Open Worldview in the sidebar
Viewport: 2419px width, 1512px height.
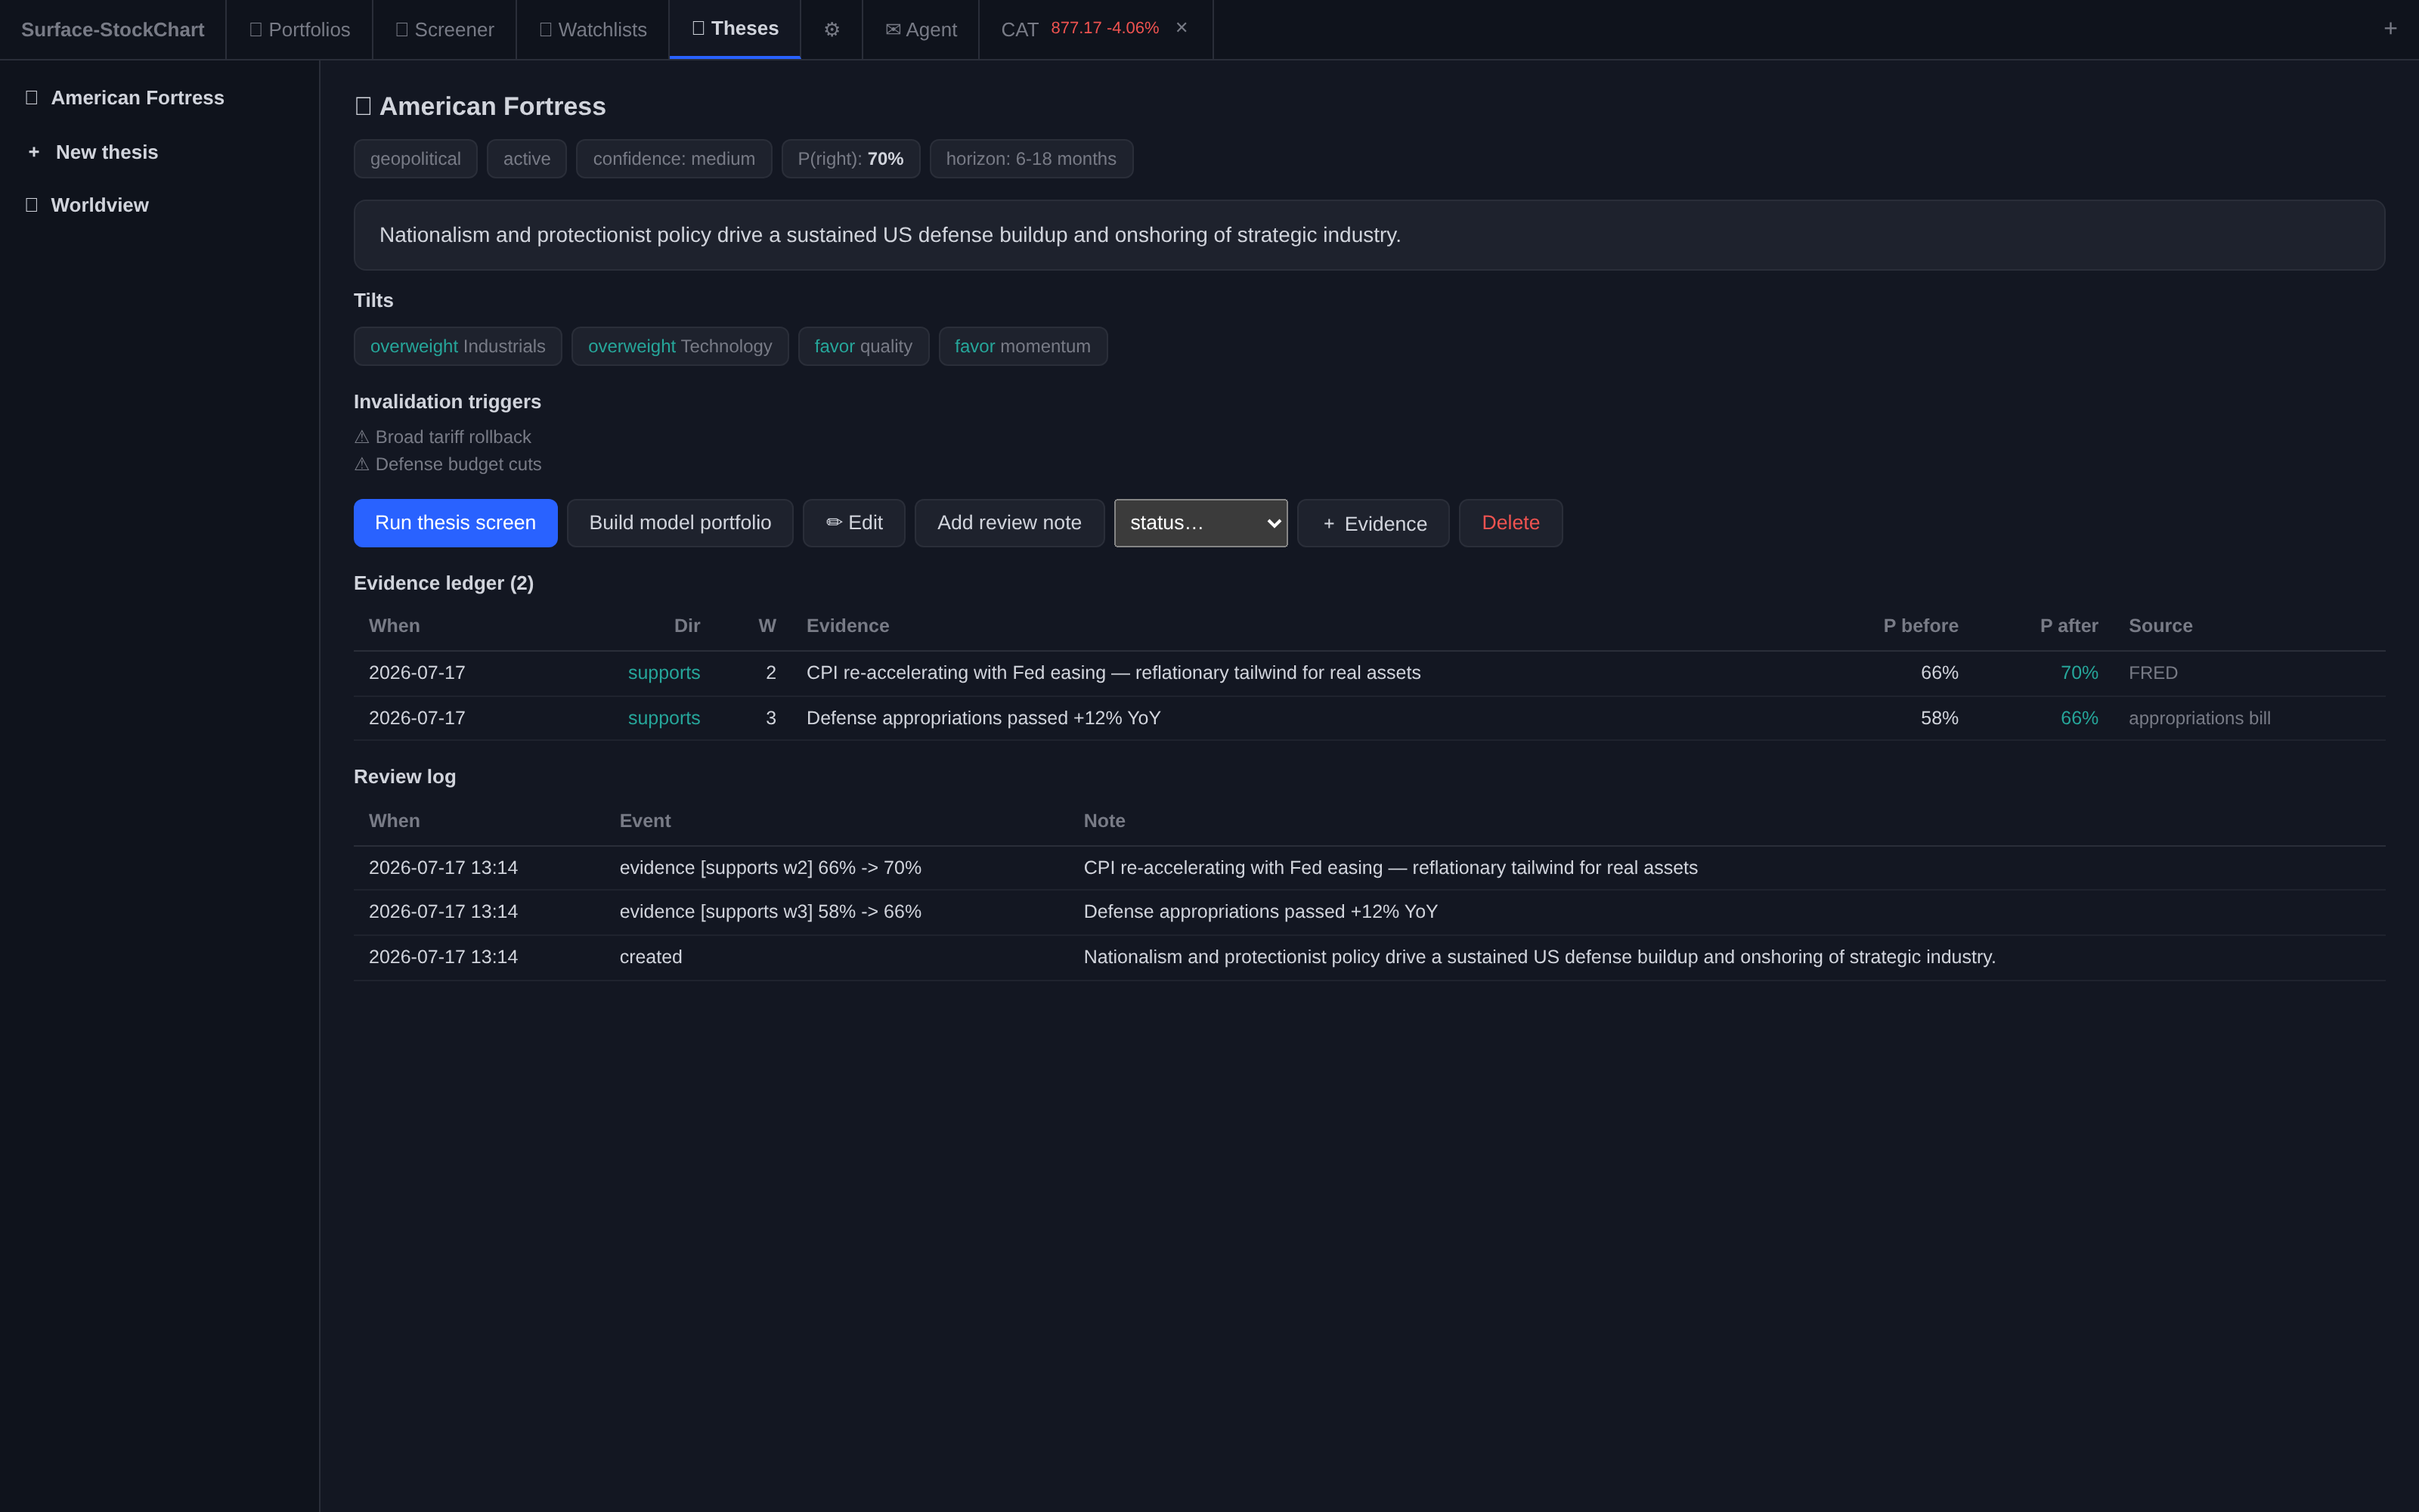159,205
